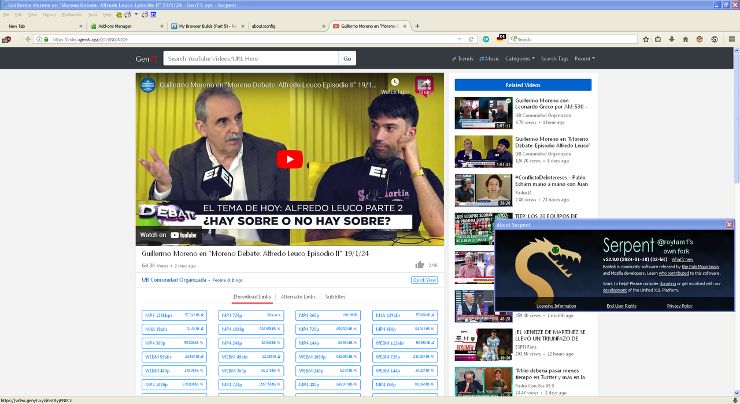The image size is (740, 404).
Task: Click the Watch later clock icon
Action: pos(395,83)
